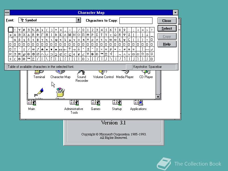This screenshot has height=171, width=228.
Task: Select the infinity ∞ symbol
Action: (33, 49)
